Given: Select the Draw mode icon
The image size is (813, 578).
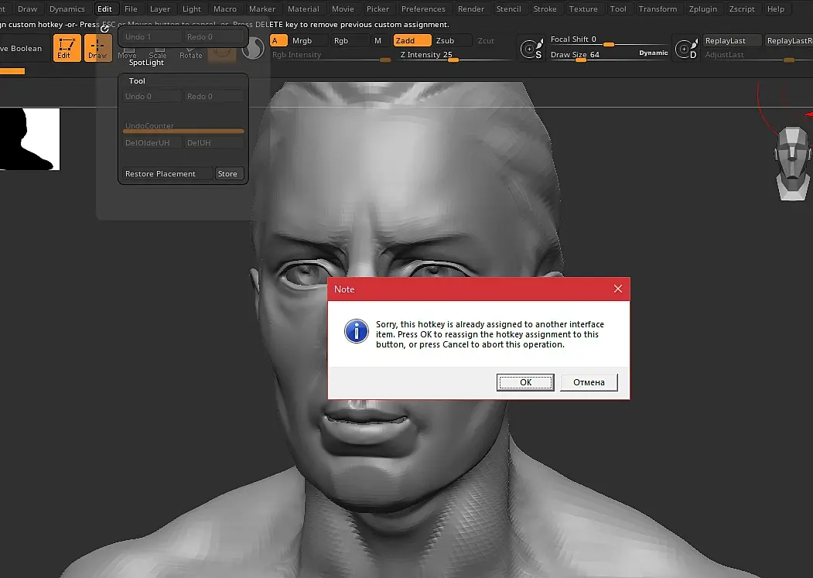Looking at the screenshot, I should (x=98, y=48).
